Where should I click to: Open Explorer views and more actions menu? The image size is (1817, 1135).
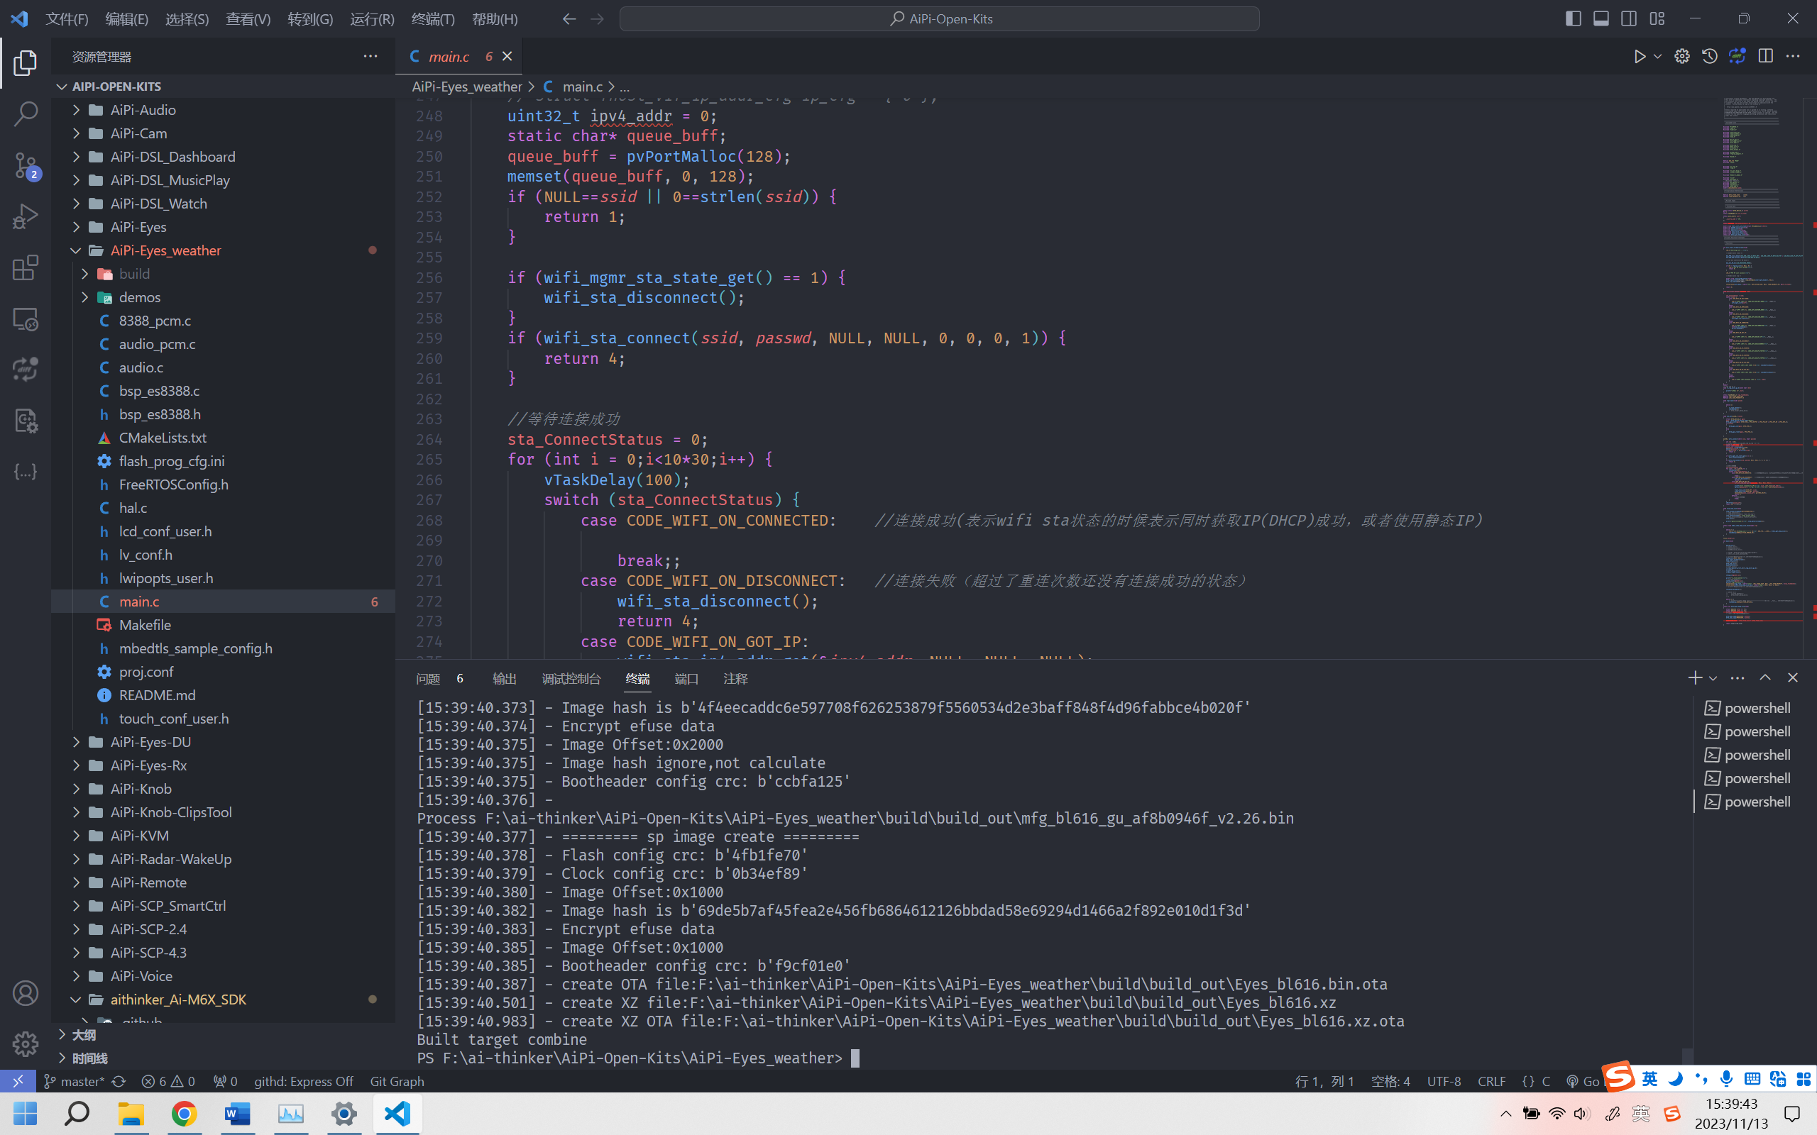(x=370, y=56)
